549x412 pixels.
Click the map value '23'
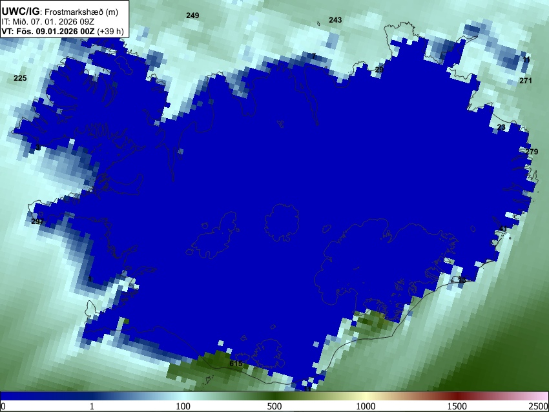pos(501,127)
